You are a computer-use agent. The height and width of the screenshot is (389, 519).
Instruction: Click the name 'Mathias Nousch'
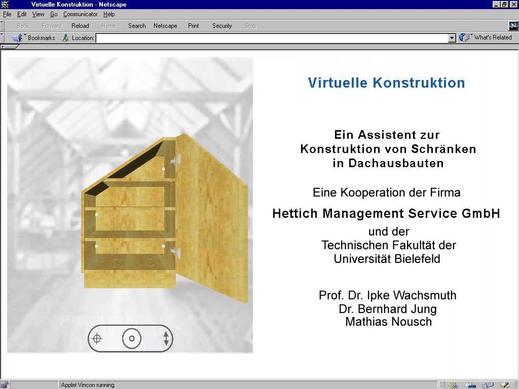388,322
